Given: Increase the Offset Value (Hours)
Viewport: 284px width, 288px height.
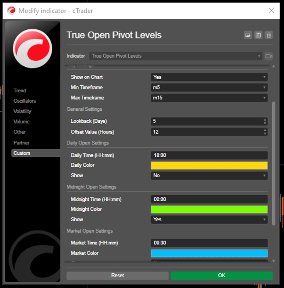Looking at the screenshot, I should (x=265, y=130).
